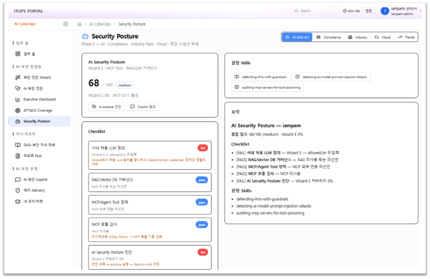Open ATT&CK Coverage in the sidebar
This screenshot has width=430, height=279.
point(40,110)
